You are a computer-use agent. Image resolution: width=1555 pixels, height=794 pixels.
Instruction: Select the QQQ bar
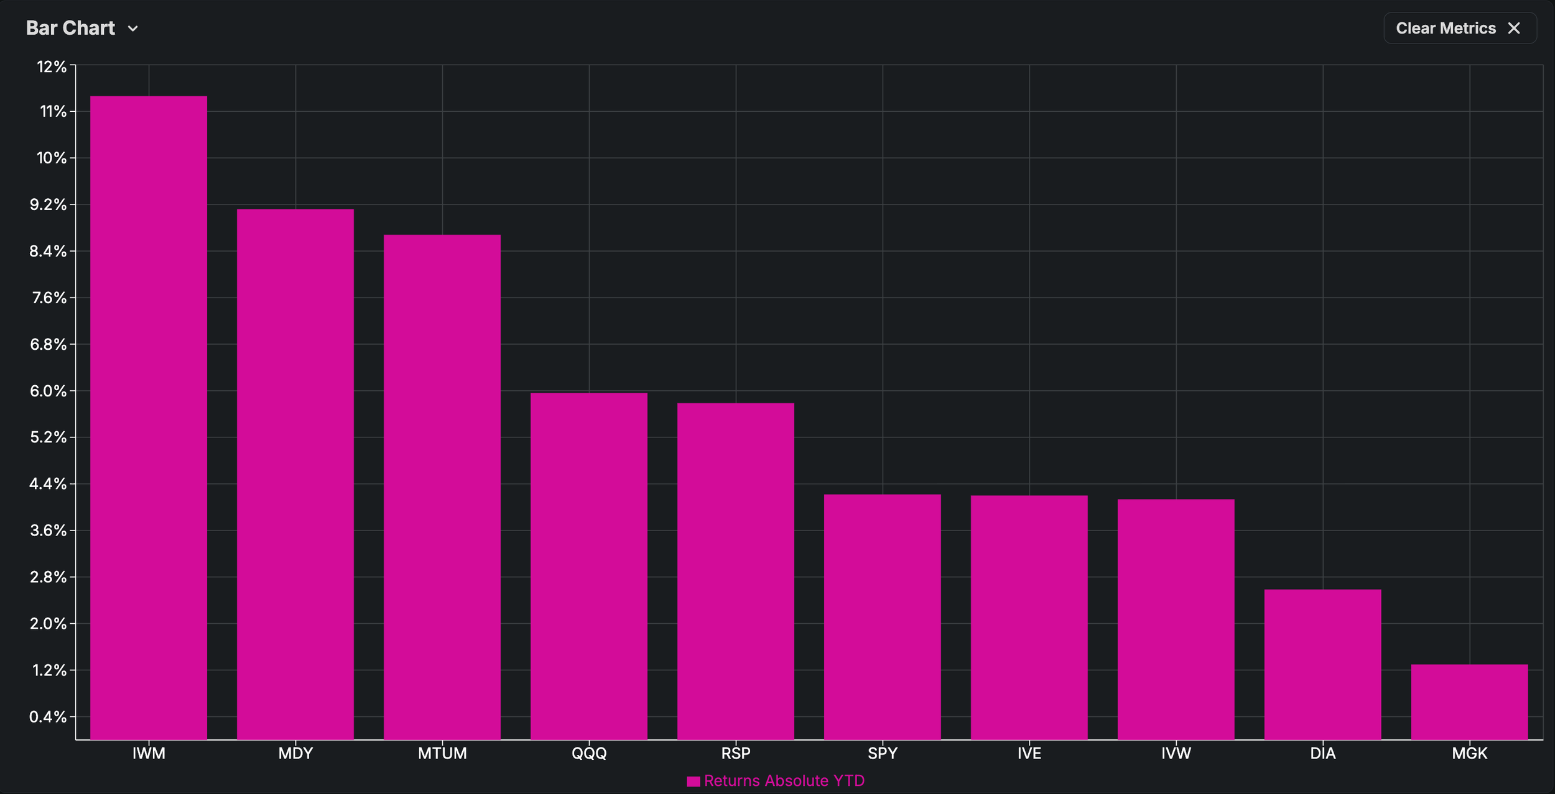click(589, 566)
